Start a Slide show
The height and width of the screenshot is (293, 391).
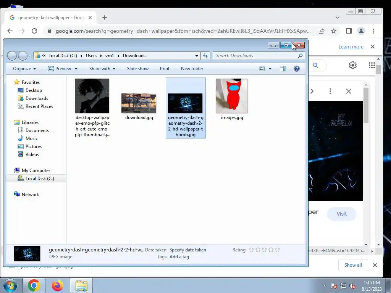[137, 69]
